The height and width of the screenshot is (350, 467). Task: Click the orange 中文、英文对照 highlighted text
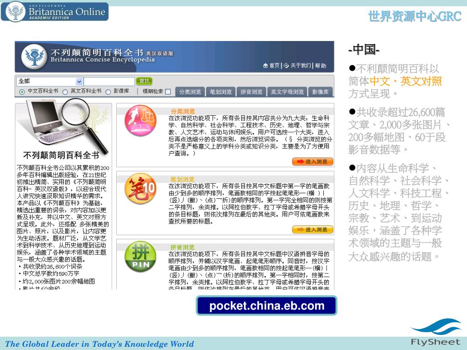(x=405, y=81)
